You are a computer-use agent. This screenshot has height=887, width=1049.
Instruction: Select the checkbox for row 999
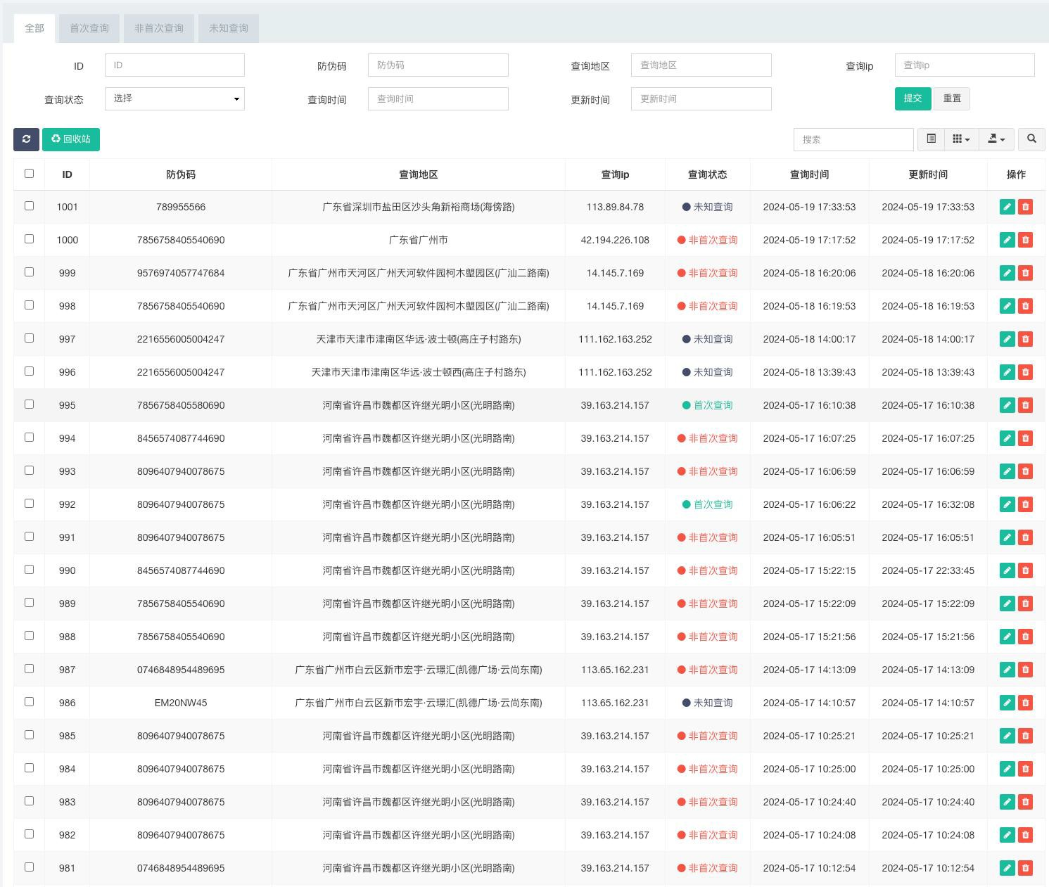click(x=29, y=272)
